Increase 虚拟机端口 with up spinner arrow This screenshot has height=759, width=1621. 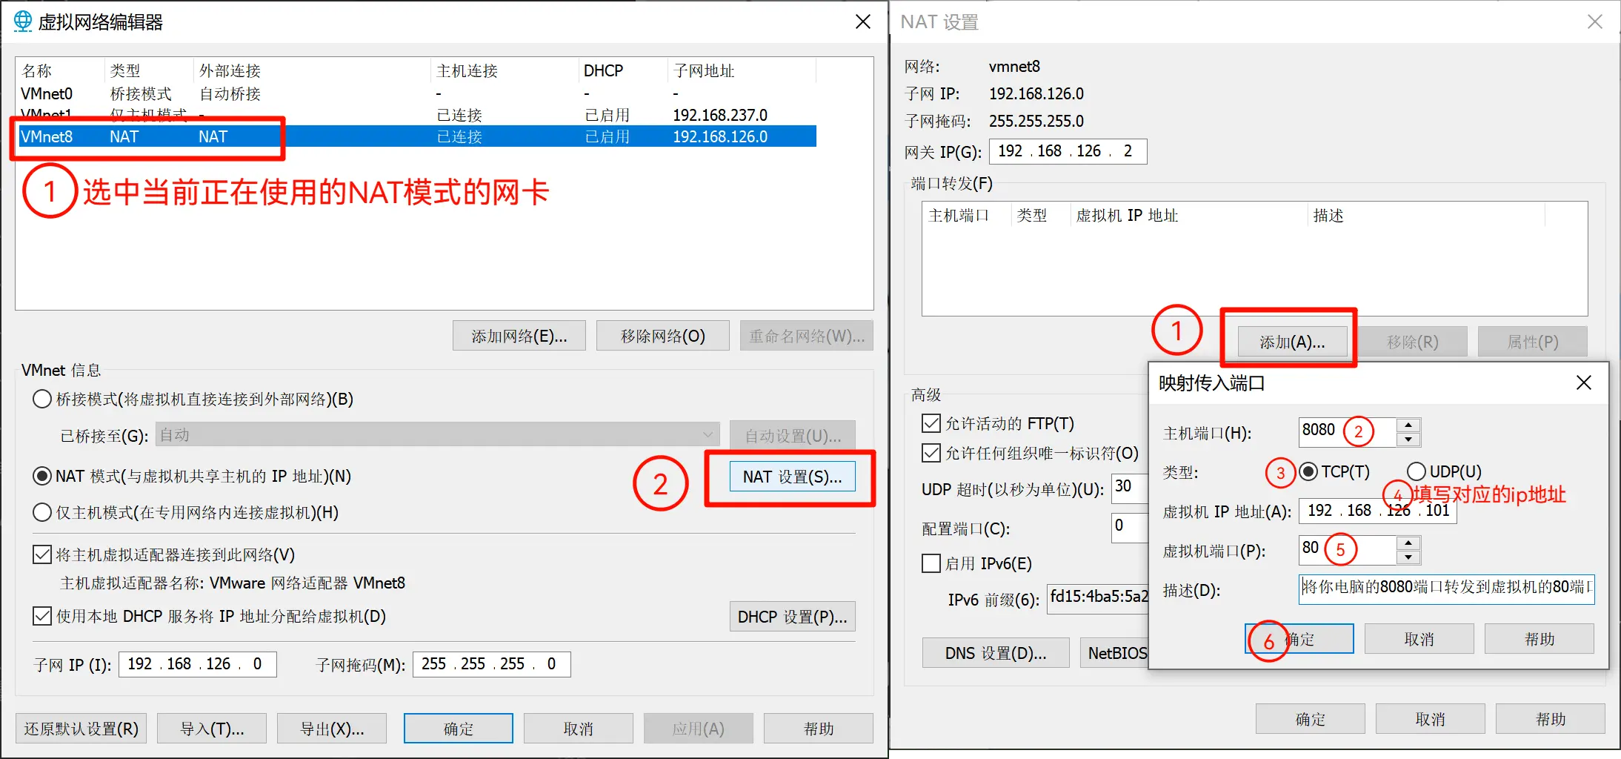pos(1408,543)
